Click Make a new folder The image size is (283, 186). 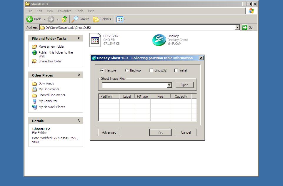click(51, 46)
